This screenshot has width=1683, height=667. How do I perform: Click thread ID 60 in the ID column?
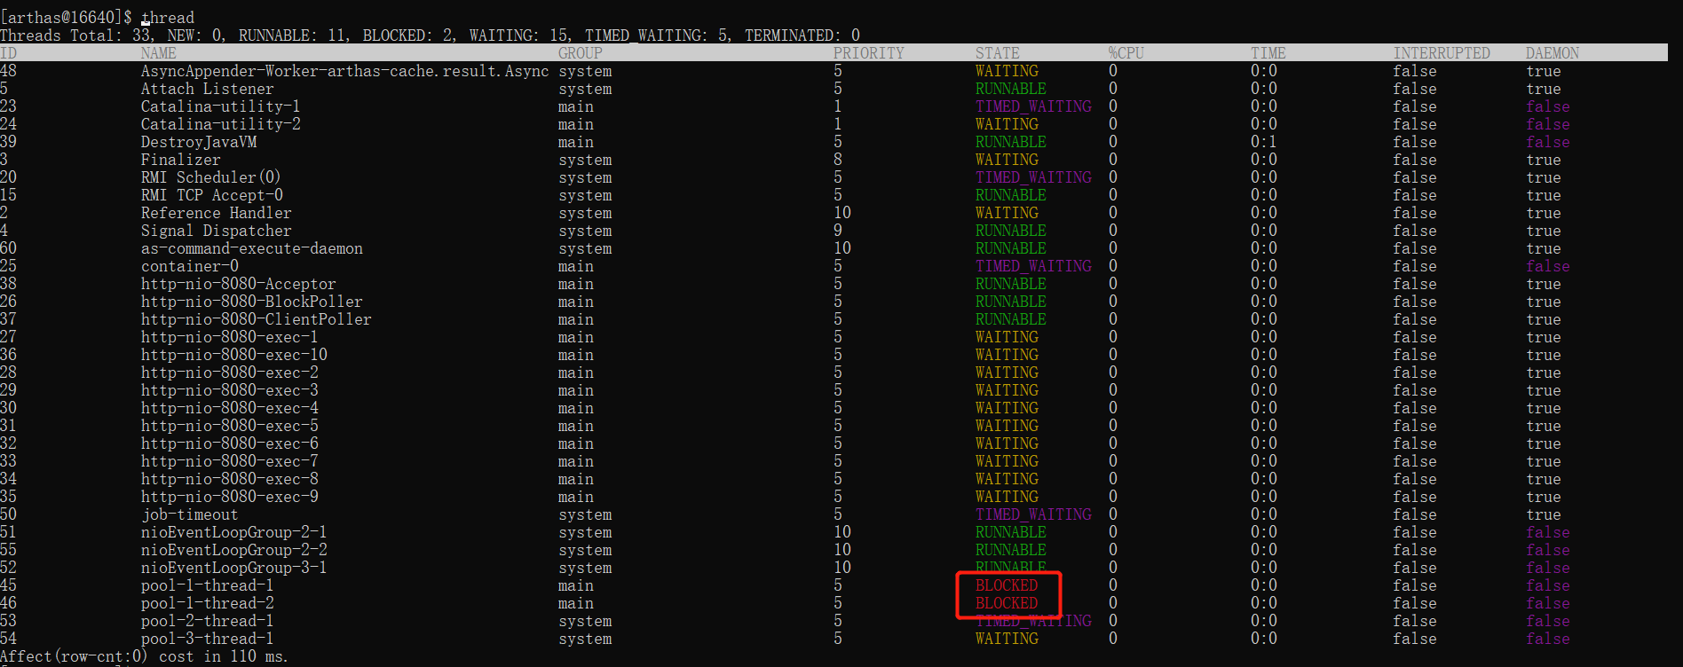click(8, 248)
